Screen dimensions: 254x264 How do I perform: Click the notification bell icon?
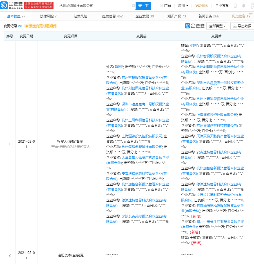click(x=243, y=5)
